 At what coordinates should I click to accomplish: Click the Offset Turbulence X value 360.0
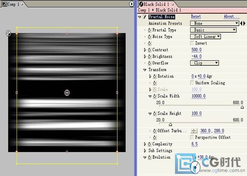205,131
